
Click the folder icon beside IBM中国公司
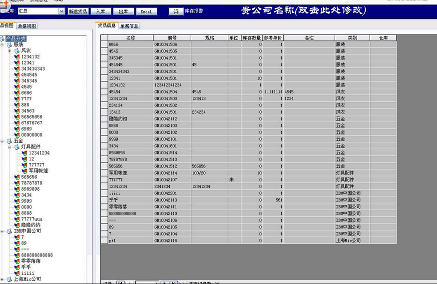tap(9, 231)
